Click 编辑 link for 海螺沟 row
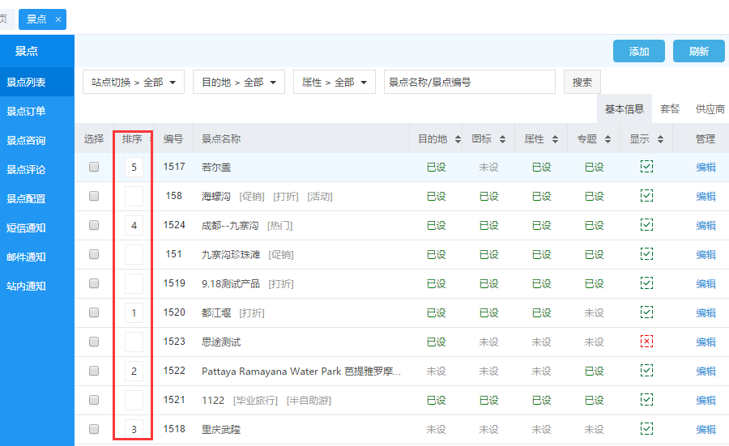The height and width of the screenshot is (446, 729). [706, 197]
